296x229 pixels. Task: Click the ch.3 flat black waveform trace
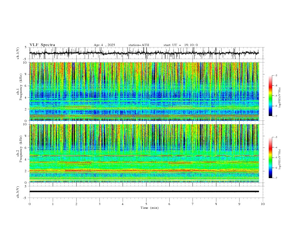tap(144, 192)
